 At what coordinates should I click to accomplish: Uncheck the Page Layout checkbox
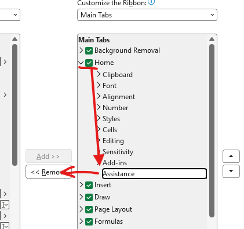click(x=89, y=209)
